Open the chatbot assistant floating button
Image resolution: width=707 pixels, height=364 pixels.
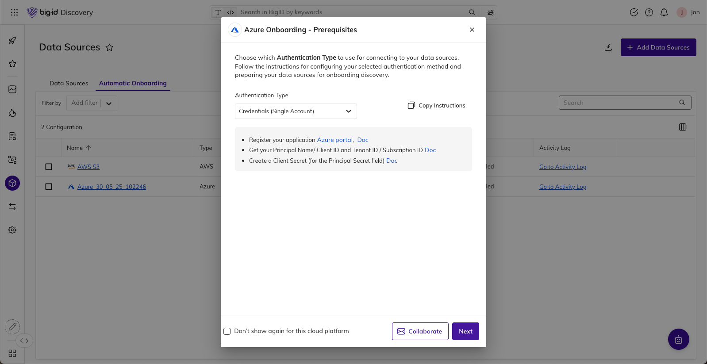tap(678, 339)
